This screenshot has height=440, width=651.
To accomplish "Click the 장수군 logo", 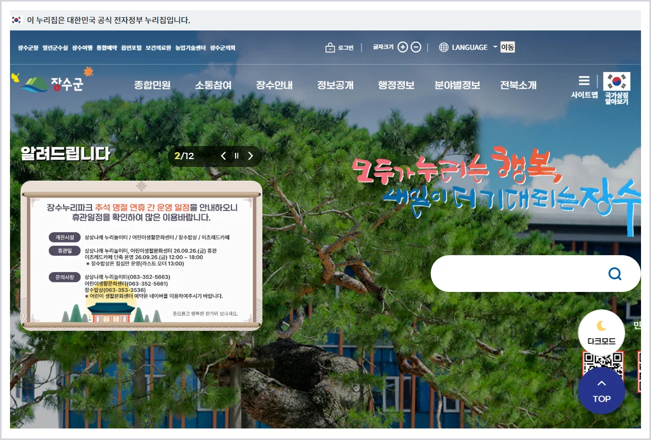I will 52,81.
